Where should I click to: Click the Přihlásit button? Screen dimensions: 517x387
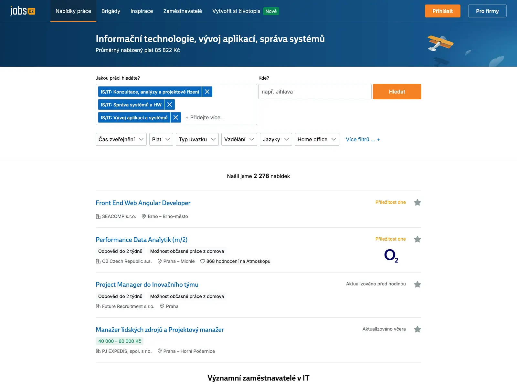click(x=443, y=11)
